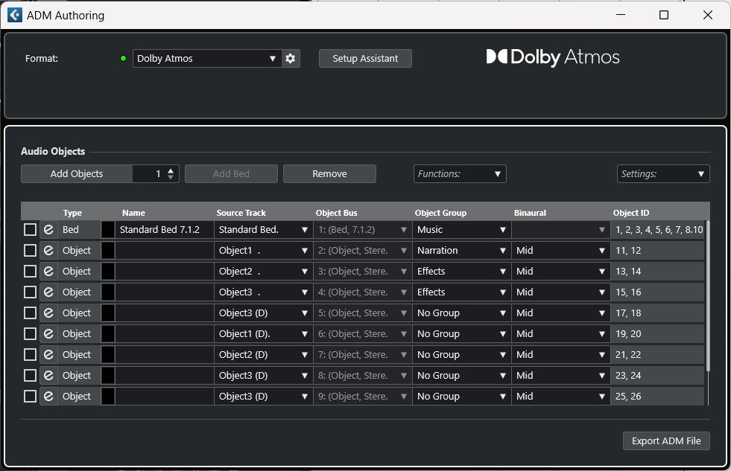Click the Export ADM File button
731x471 pixels.
[666, 440]
